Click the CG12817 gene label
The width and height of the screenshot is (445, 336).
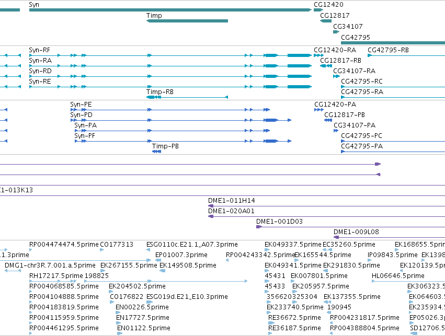coord(335,16)
